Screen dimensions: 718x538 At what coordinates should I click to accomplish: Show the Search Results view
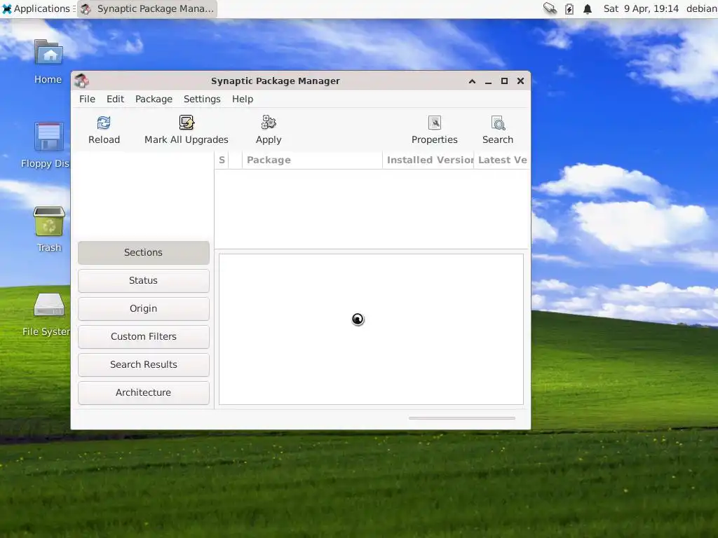pos(143,364)
